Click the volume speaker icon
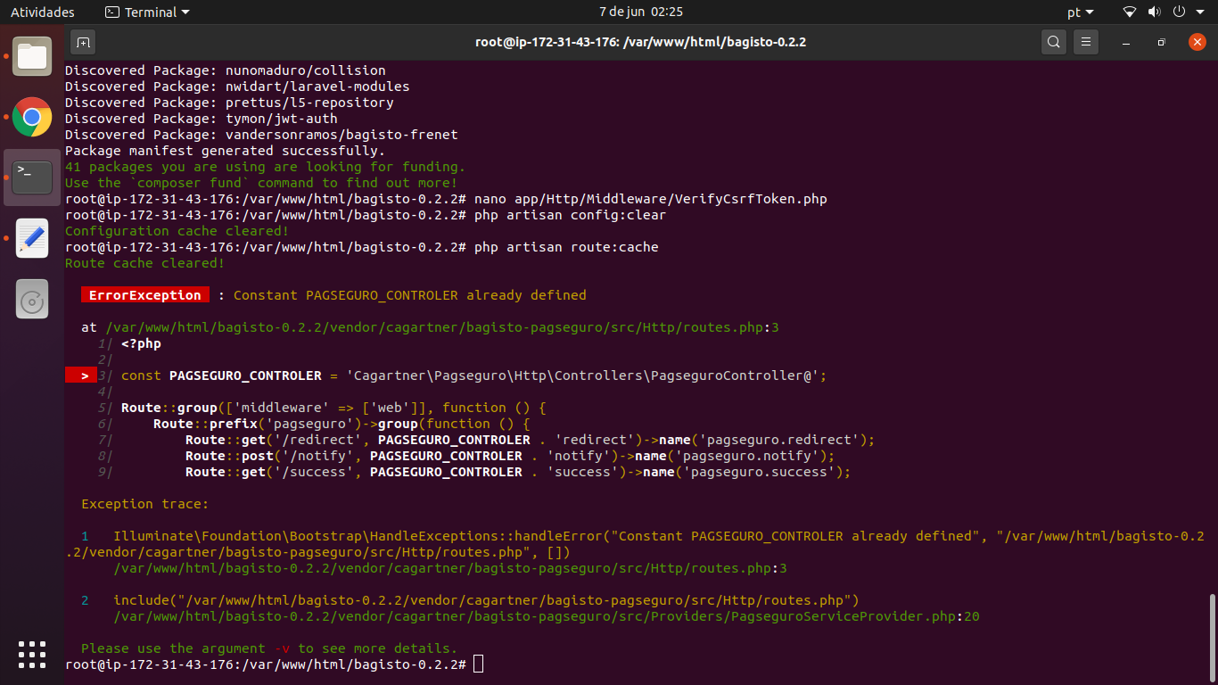Viewport: 1218px width, 685px height. [1154, 12]
